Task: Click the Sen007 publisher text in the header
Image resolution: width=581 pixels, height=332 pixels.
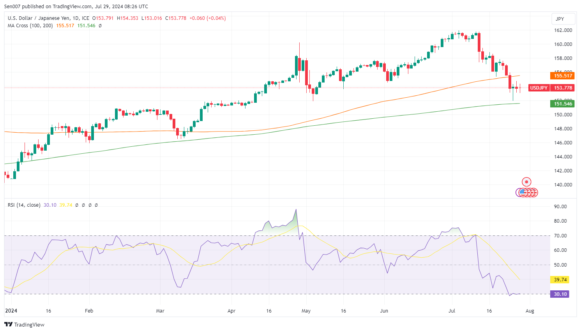Action: tap(12, 6)
